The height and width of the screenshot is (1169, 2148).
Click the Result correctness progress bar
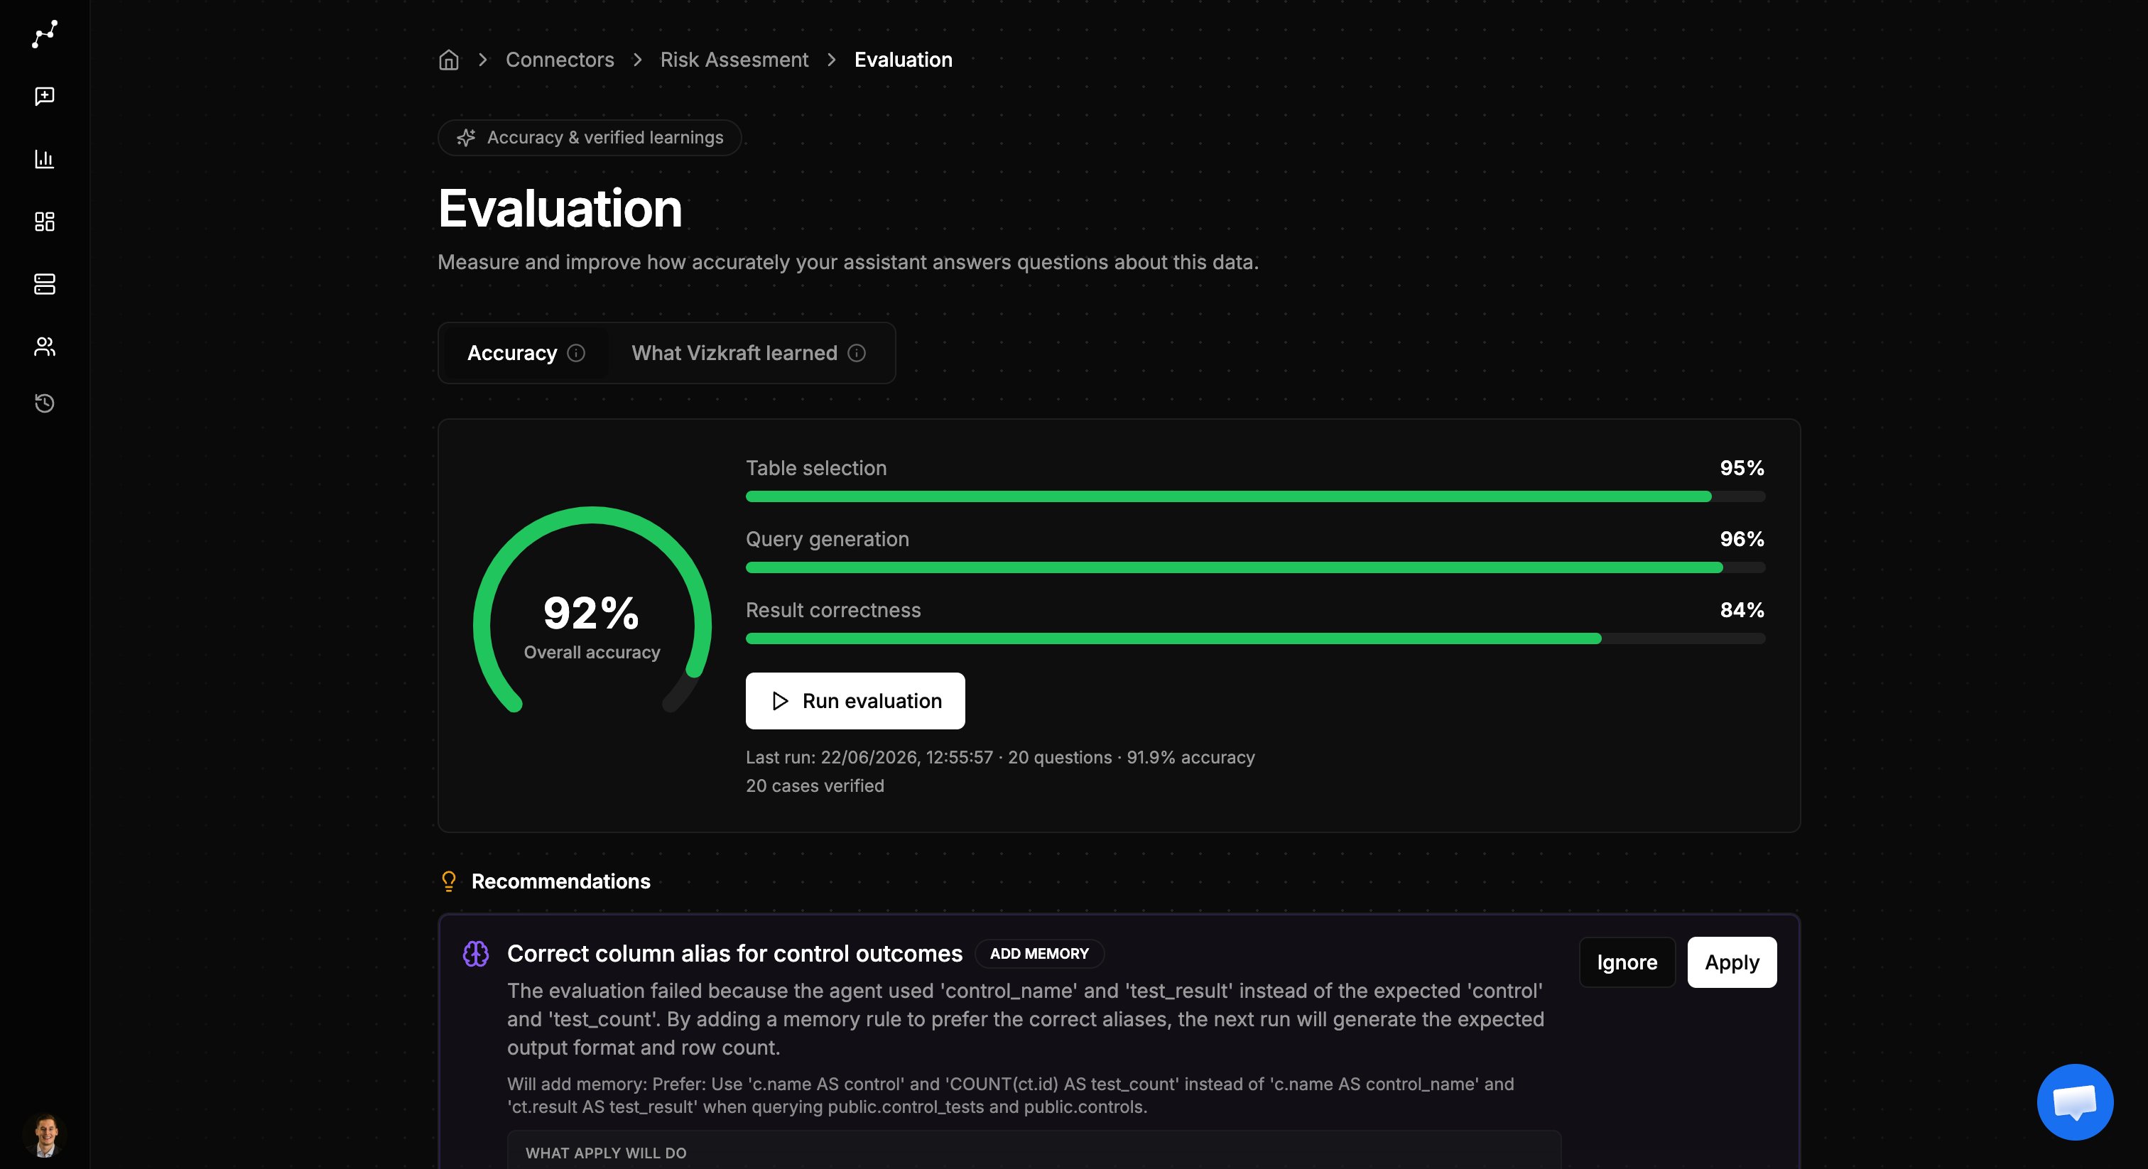(x=1255, y=638)
